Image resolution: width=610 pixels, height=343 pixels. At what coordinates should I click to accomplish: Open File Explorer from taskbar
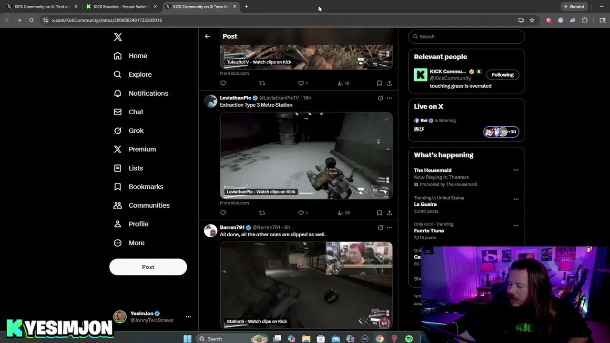coord(306,339)
